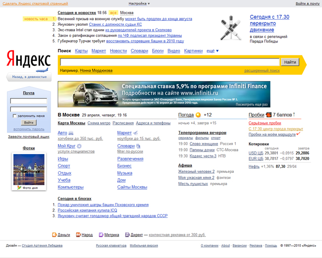
Task: Open the Фото дня bridge thumbnail
Action: click(29, 169)
